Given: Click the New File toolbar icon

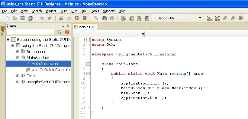Looking at the screenshot, I should click(x=7, y=18).
